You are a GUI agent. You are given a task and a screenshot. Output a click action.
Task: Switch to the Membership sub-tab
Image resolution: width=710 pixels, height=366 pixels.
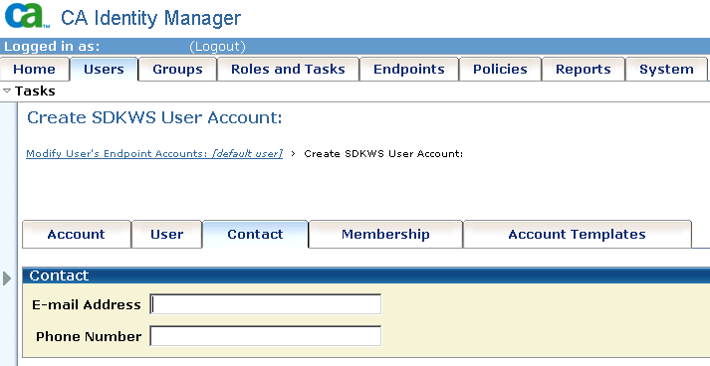385,235
